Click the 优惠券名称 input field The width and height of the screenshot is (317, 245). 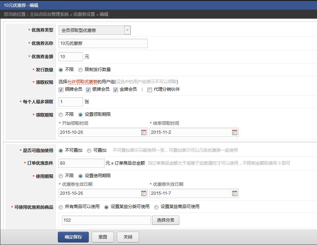pyautogui.click(x=103, y=43)
